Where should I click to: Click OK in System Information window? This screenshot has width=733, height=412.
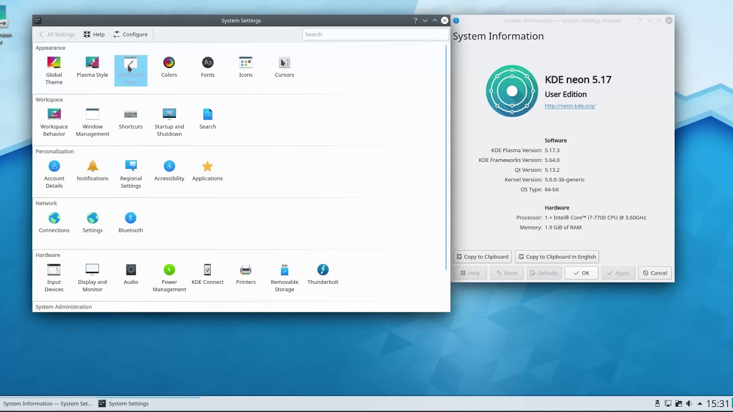[581, 273]
